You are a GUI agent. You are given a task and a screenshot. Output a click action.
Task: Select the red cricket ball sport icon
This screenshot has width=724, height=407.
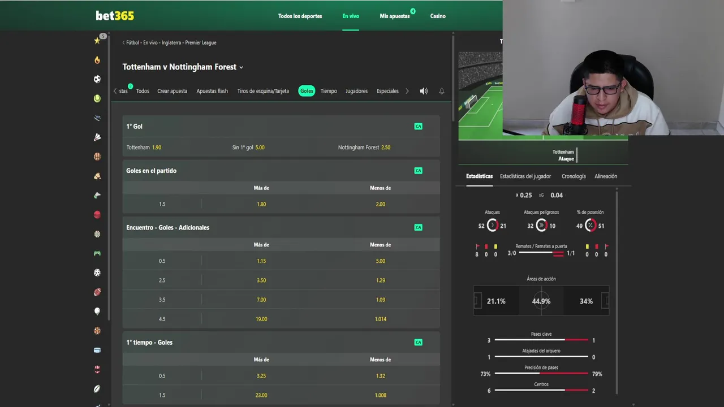(97, 215)
